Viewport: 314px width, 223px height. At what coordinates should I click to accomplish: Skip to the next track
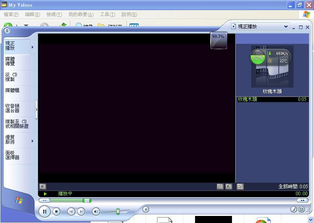point(81,212)
